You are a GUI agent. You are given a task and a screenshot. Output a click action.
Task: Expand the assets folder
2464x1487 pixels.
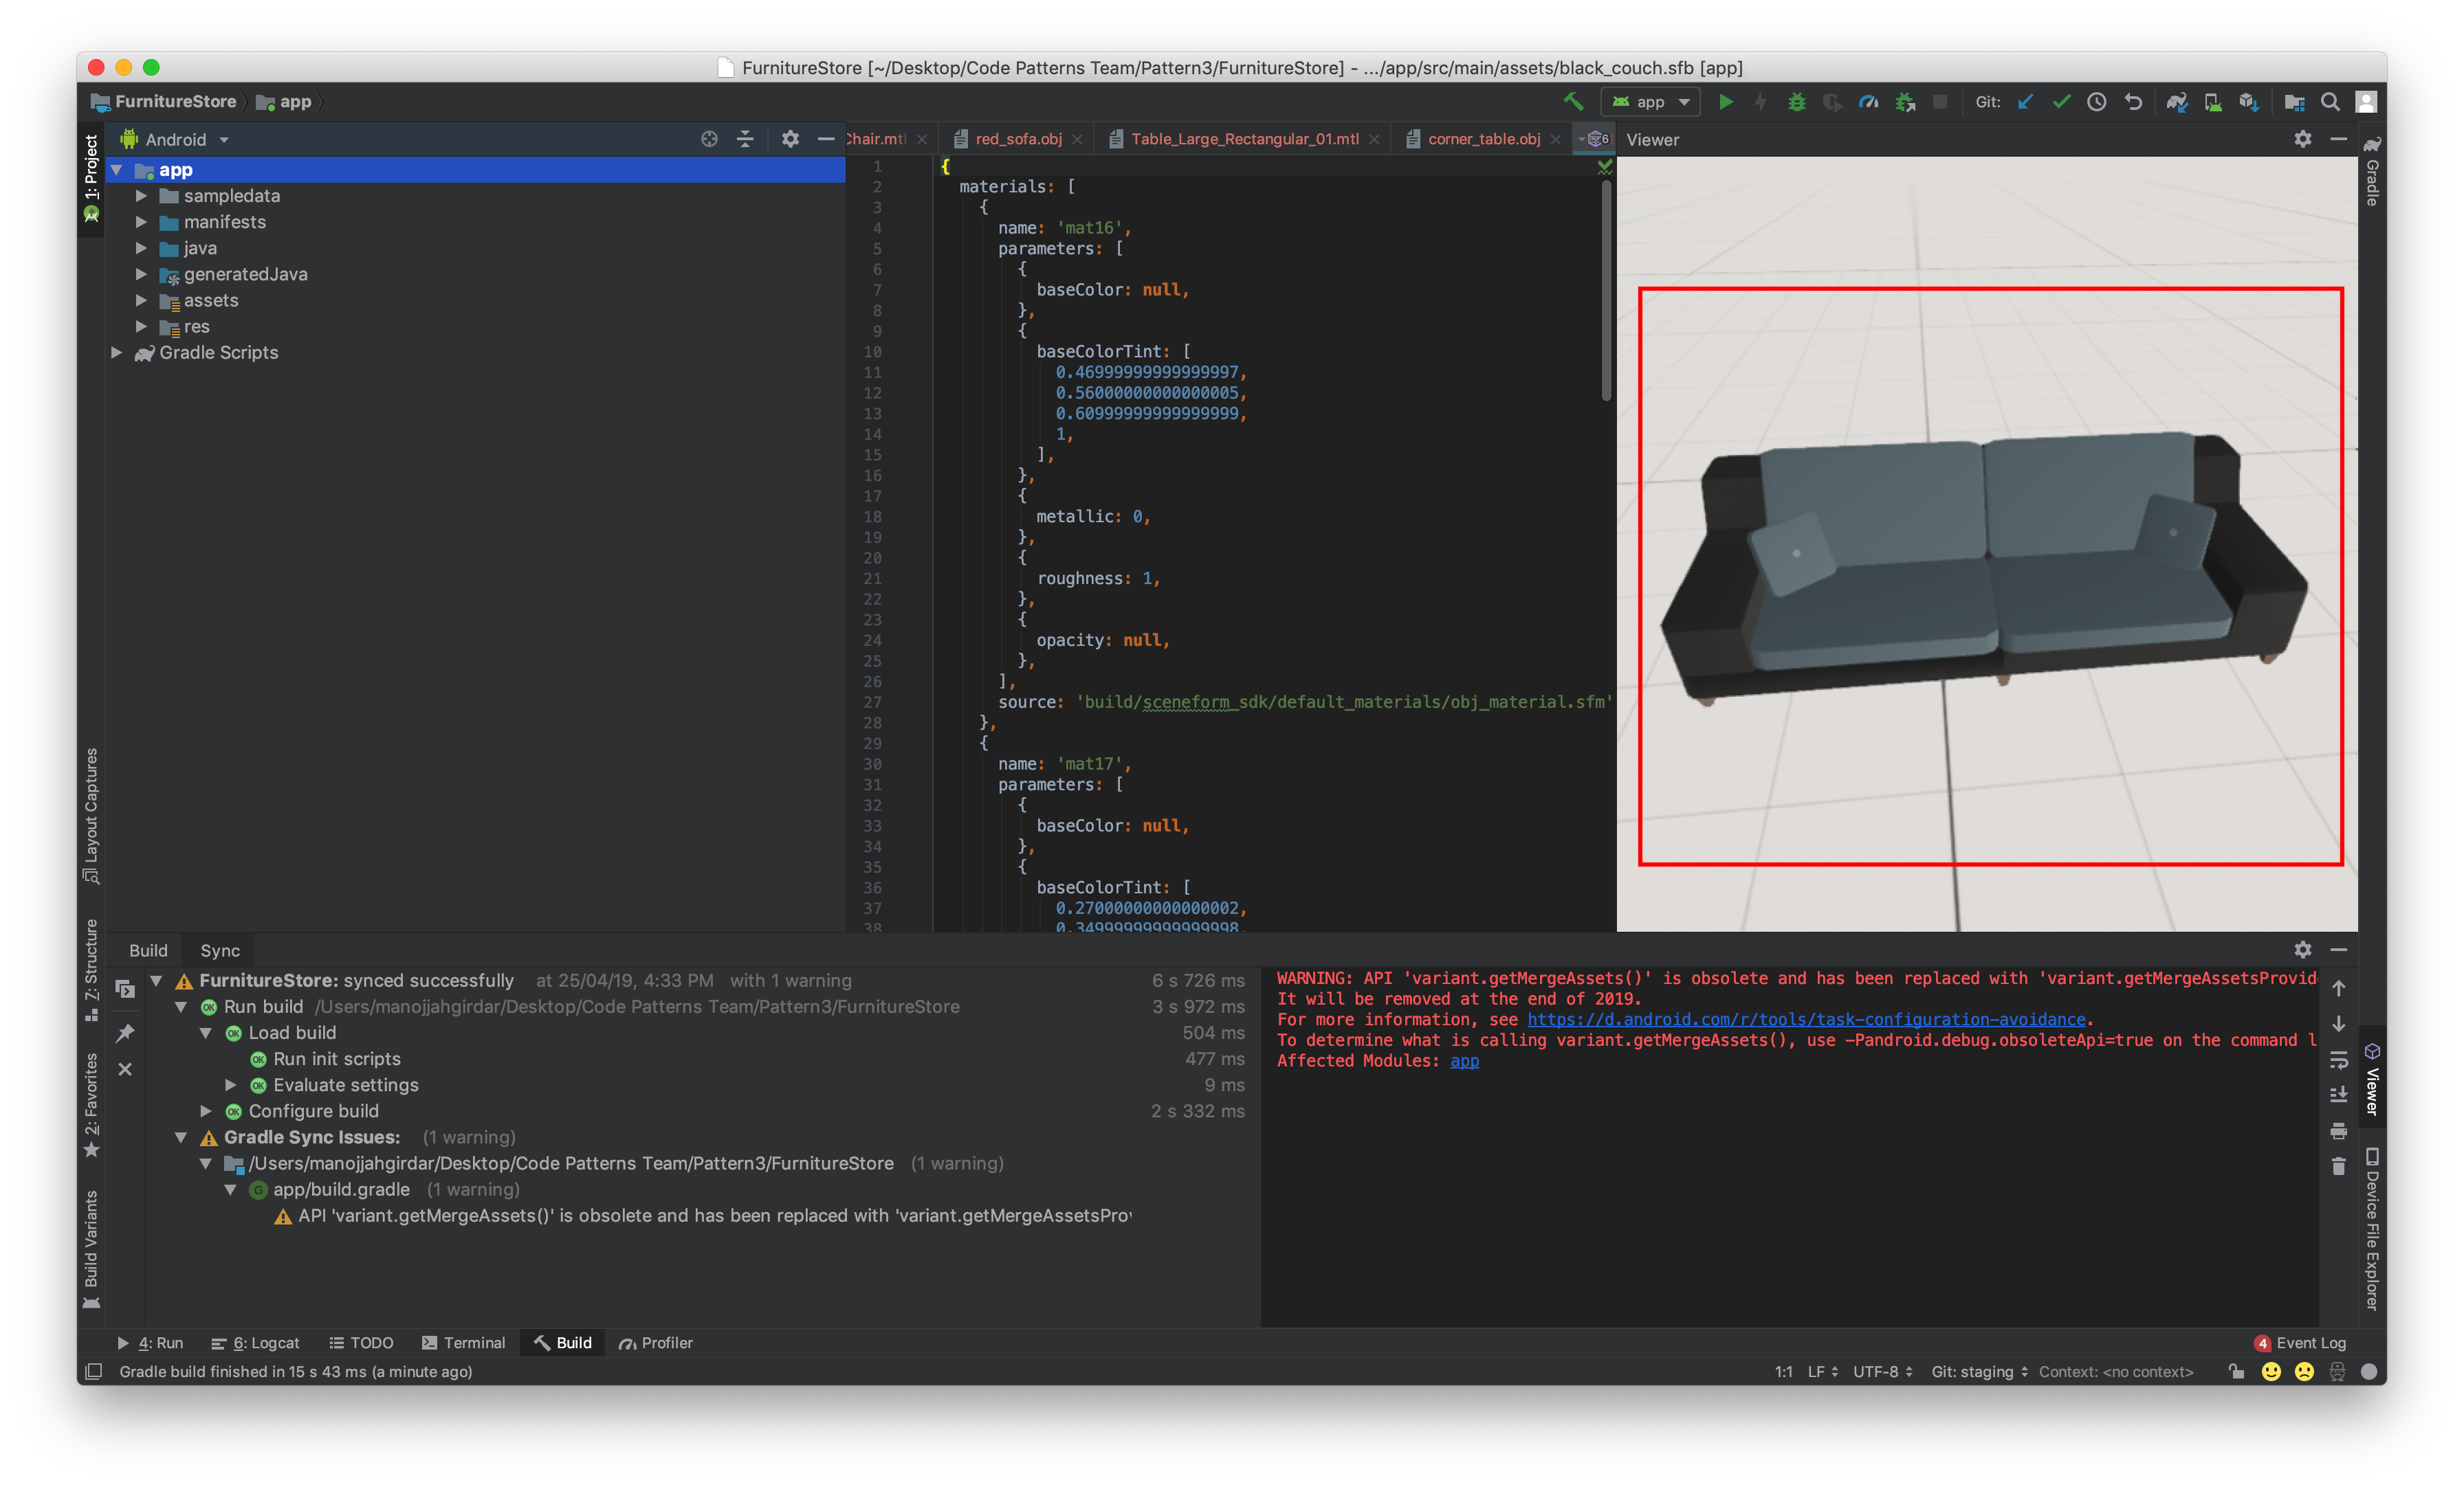pyautogui.click(x=141, y=301)
